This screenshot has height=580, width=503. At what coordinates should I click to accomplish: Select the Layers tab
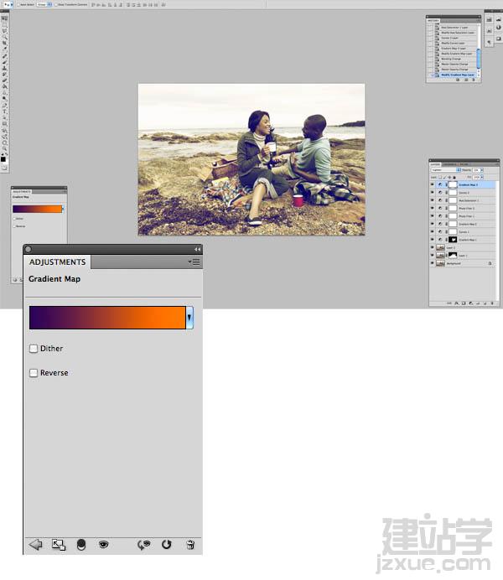[x=435, y=164]
